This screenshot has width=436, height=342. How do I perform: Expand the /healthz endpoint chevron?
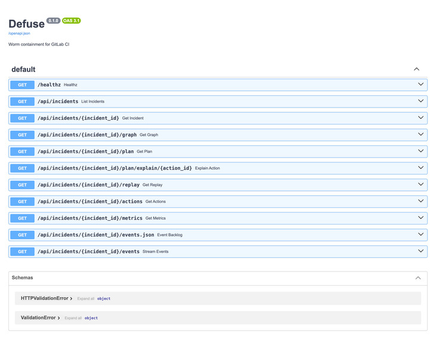[x=420, y=84]
